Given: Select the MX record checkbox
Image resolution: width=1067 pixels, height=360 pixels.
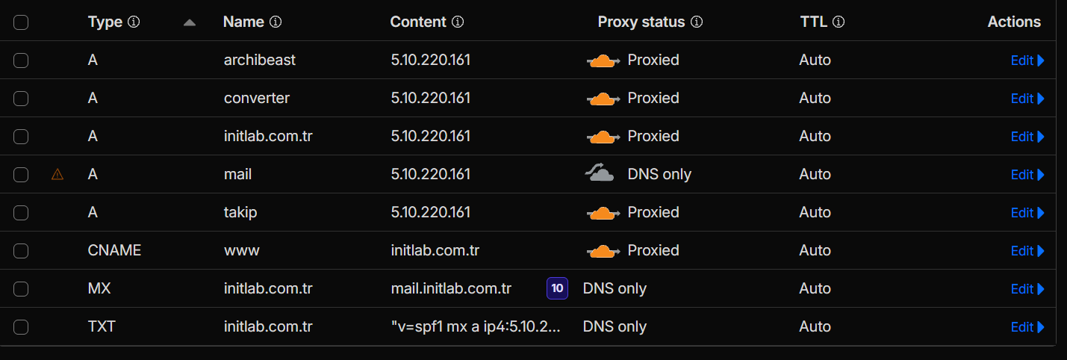Looking at the screenshot, I should (x=21, y=289).
